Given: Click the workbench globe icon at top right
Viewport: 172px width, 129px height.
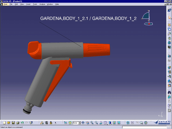Looking at the screenshot, I should pos(169,10).
